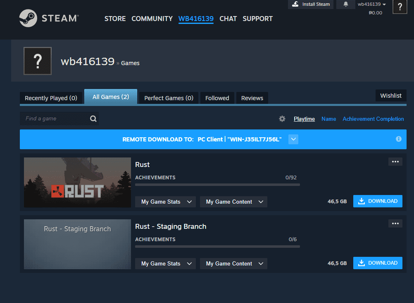Switch to the Perfect Games tab
The height and width of the screenshot is (303, 414).
[x=168, y=98]
